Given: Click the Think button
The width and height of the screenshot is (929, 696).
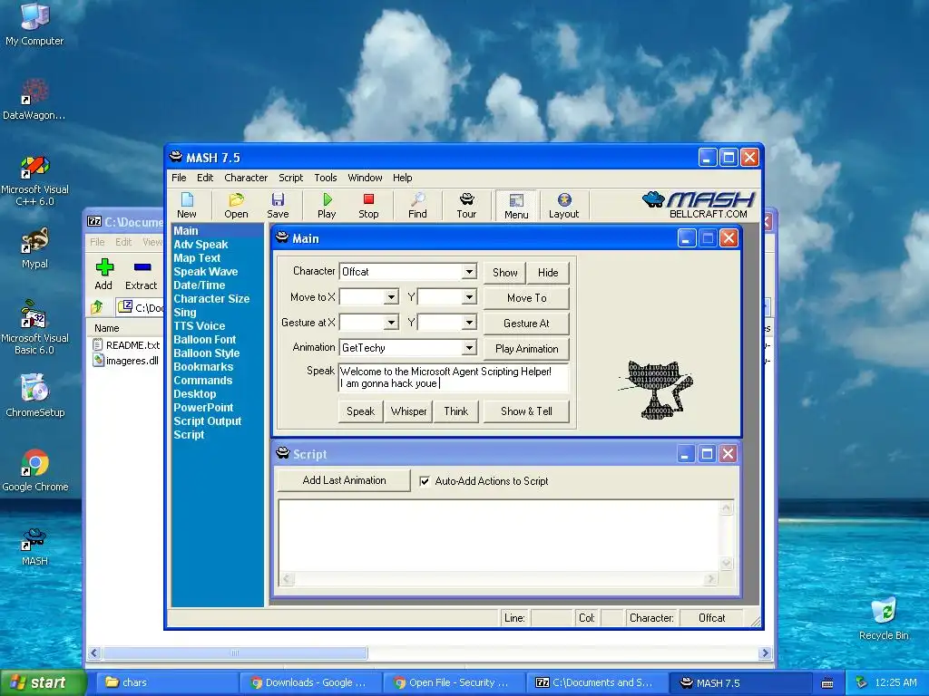Looking at the screenshot, I should point(456,411).
